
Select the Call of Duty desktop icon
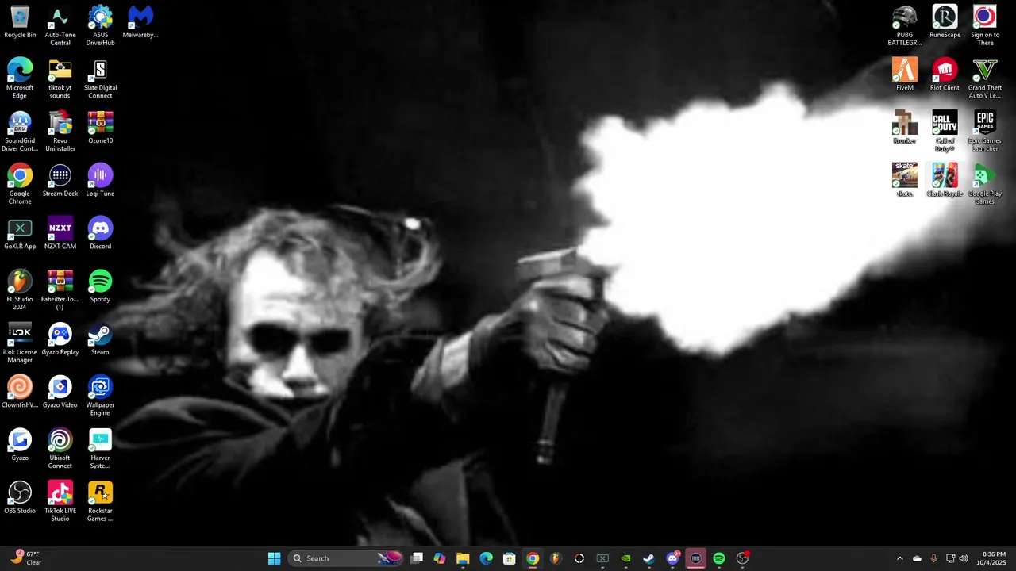coord(945,132)
